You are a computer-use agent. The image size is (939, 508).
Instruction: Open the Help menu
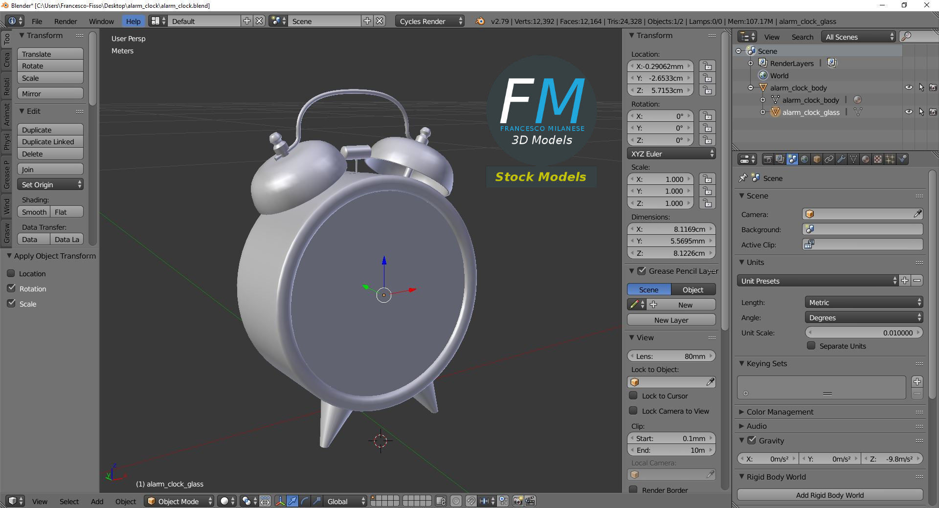coord(133,21)
